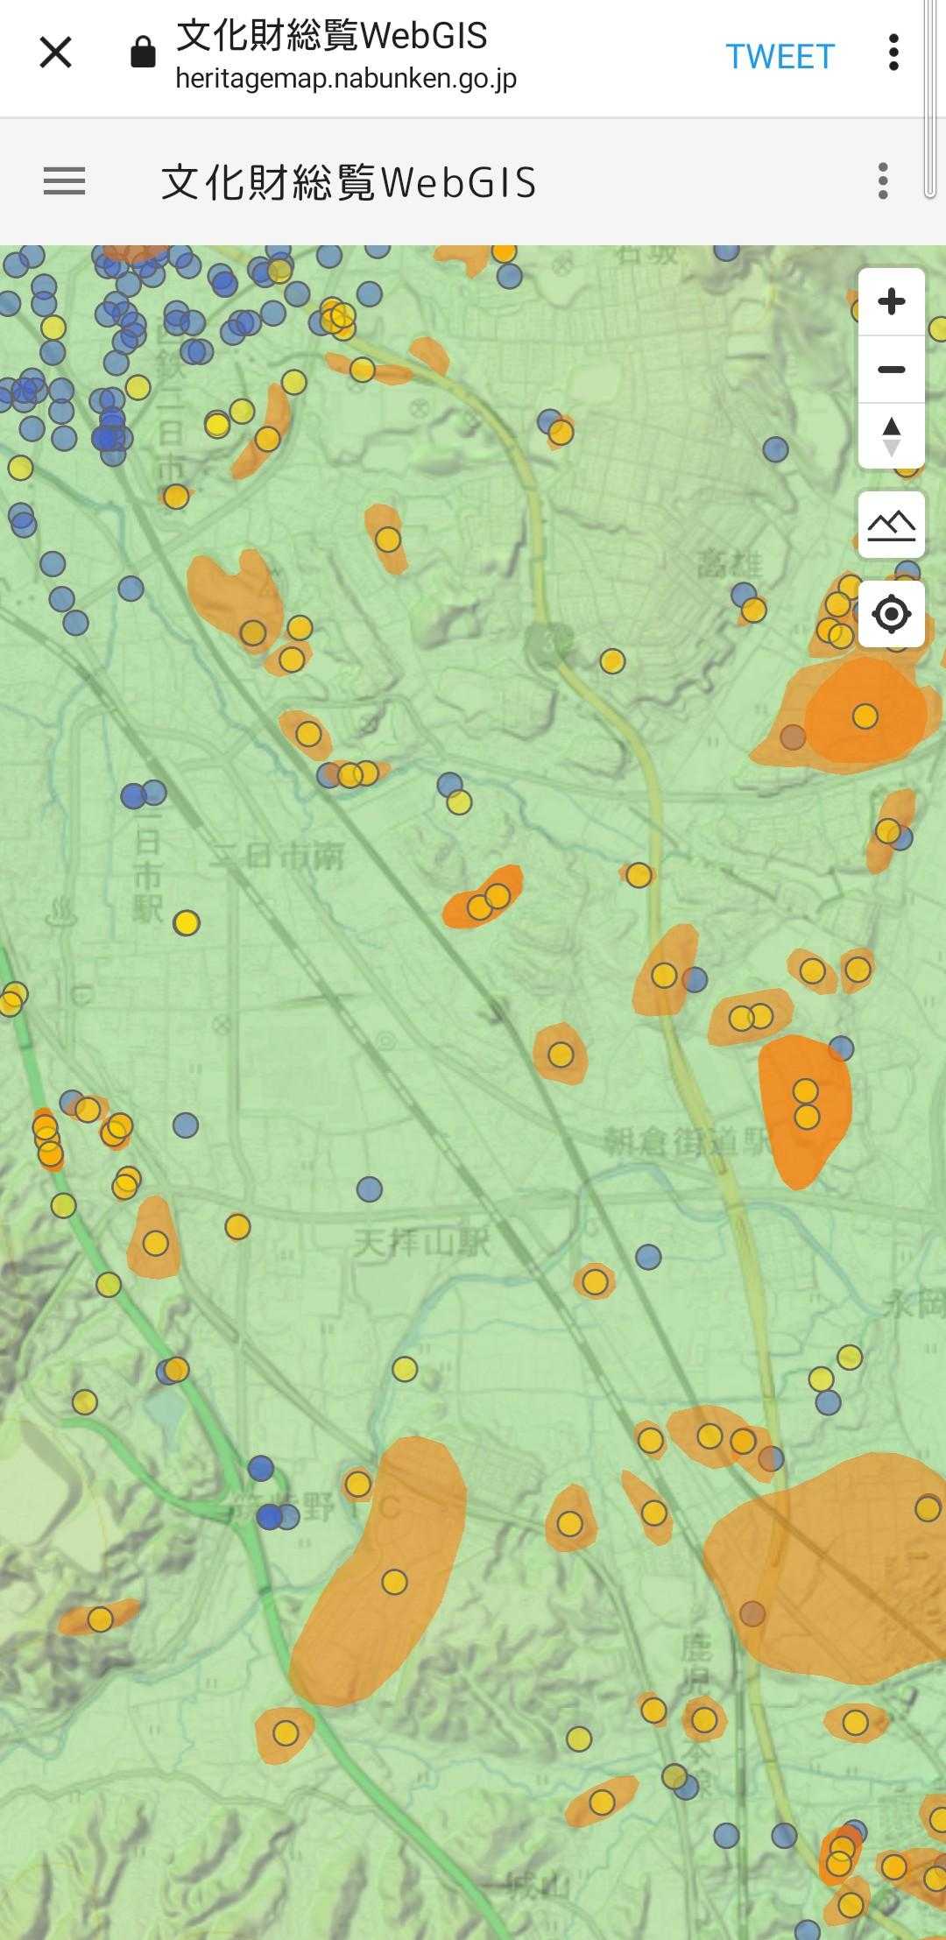
Task: Select the blue marker above 天拝山駅 label
Action: coord(370,1189)
